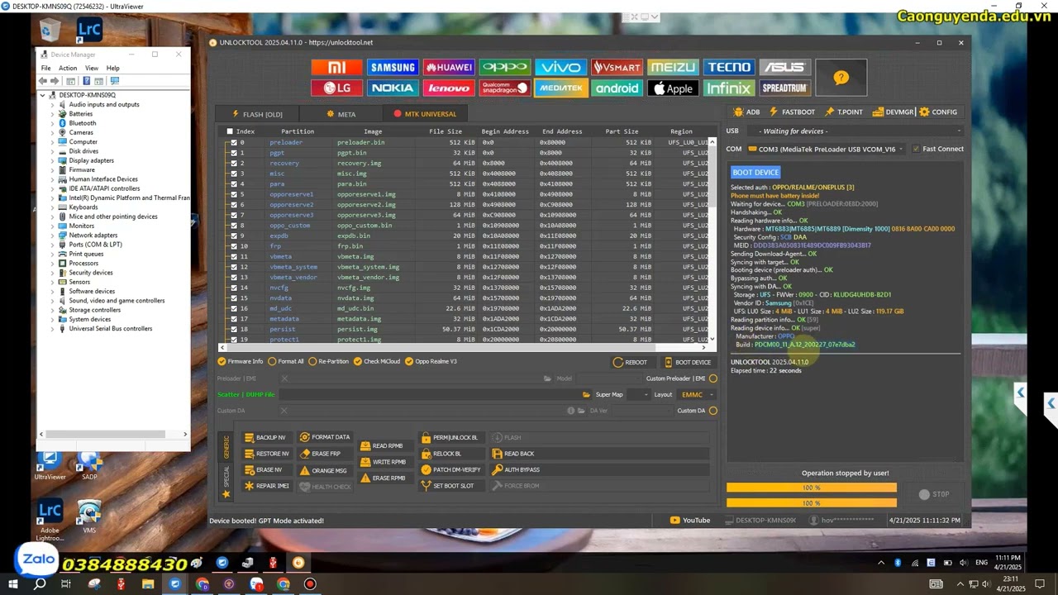
Task: Pick the OPPO brand logo
Action: (505, 67)
